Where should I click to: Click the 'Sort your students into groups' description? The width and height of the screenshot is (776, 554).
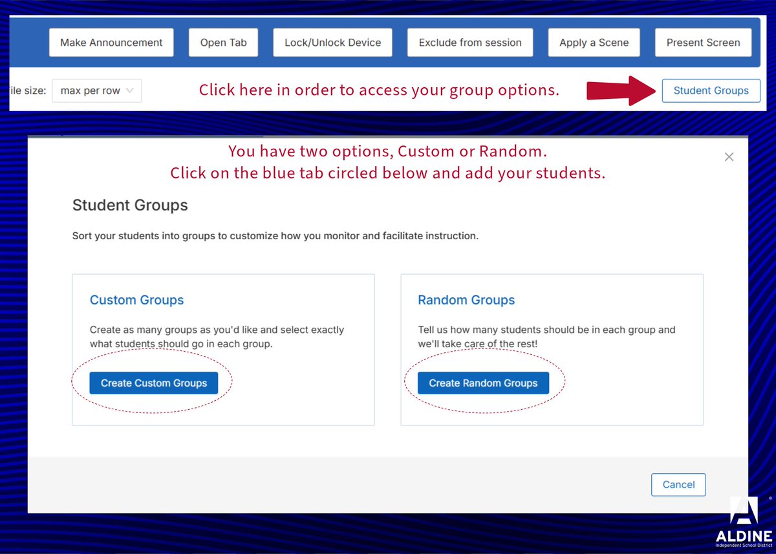coord(275,236)
